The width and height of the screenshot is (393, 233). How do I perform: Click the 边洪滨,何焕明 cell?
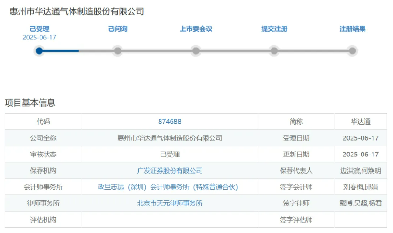click(361, 171)
